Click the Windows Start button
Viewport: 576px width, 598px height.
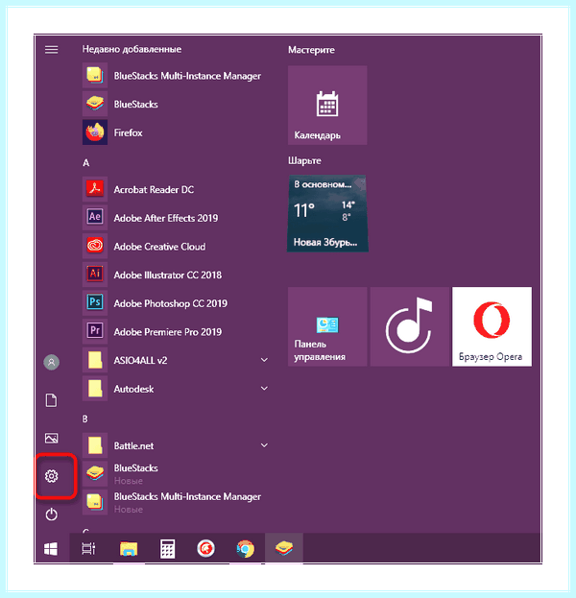(51, 549)
